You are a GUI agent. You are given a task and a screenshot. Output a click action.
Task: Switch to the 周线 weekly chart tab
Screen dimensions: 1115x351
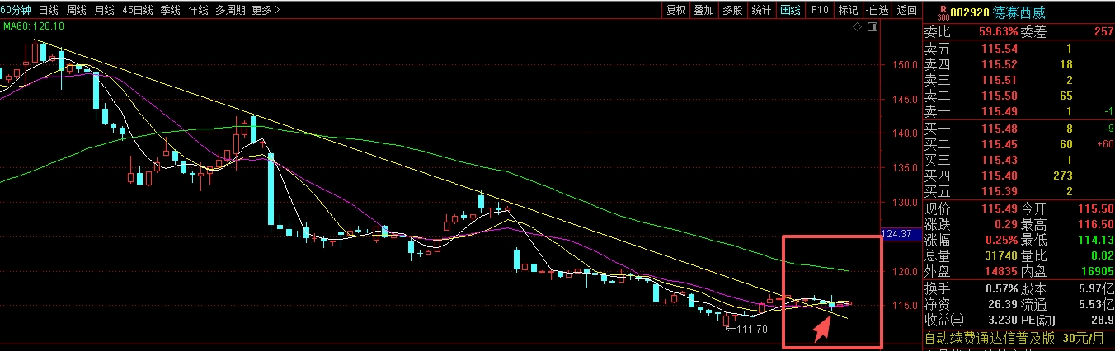coord(76,10)
